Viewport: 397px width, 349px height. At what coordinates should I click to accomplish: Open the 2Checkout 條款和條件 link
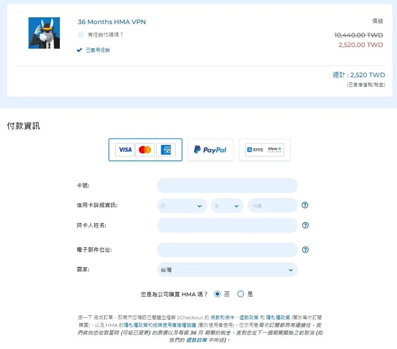click(222, 318)
